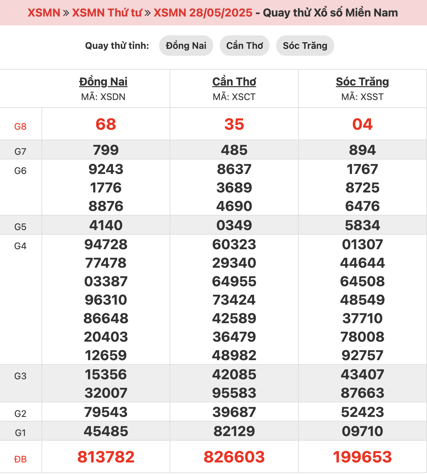This screenshot has height=474, width=427.
Task: Click G4 number 94728
Action: click(x=106, y=245)
